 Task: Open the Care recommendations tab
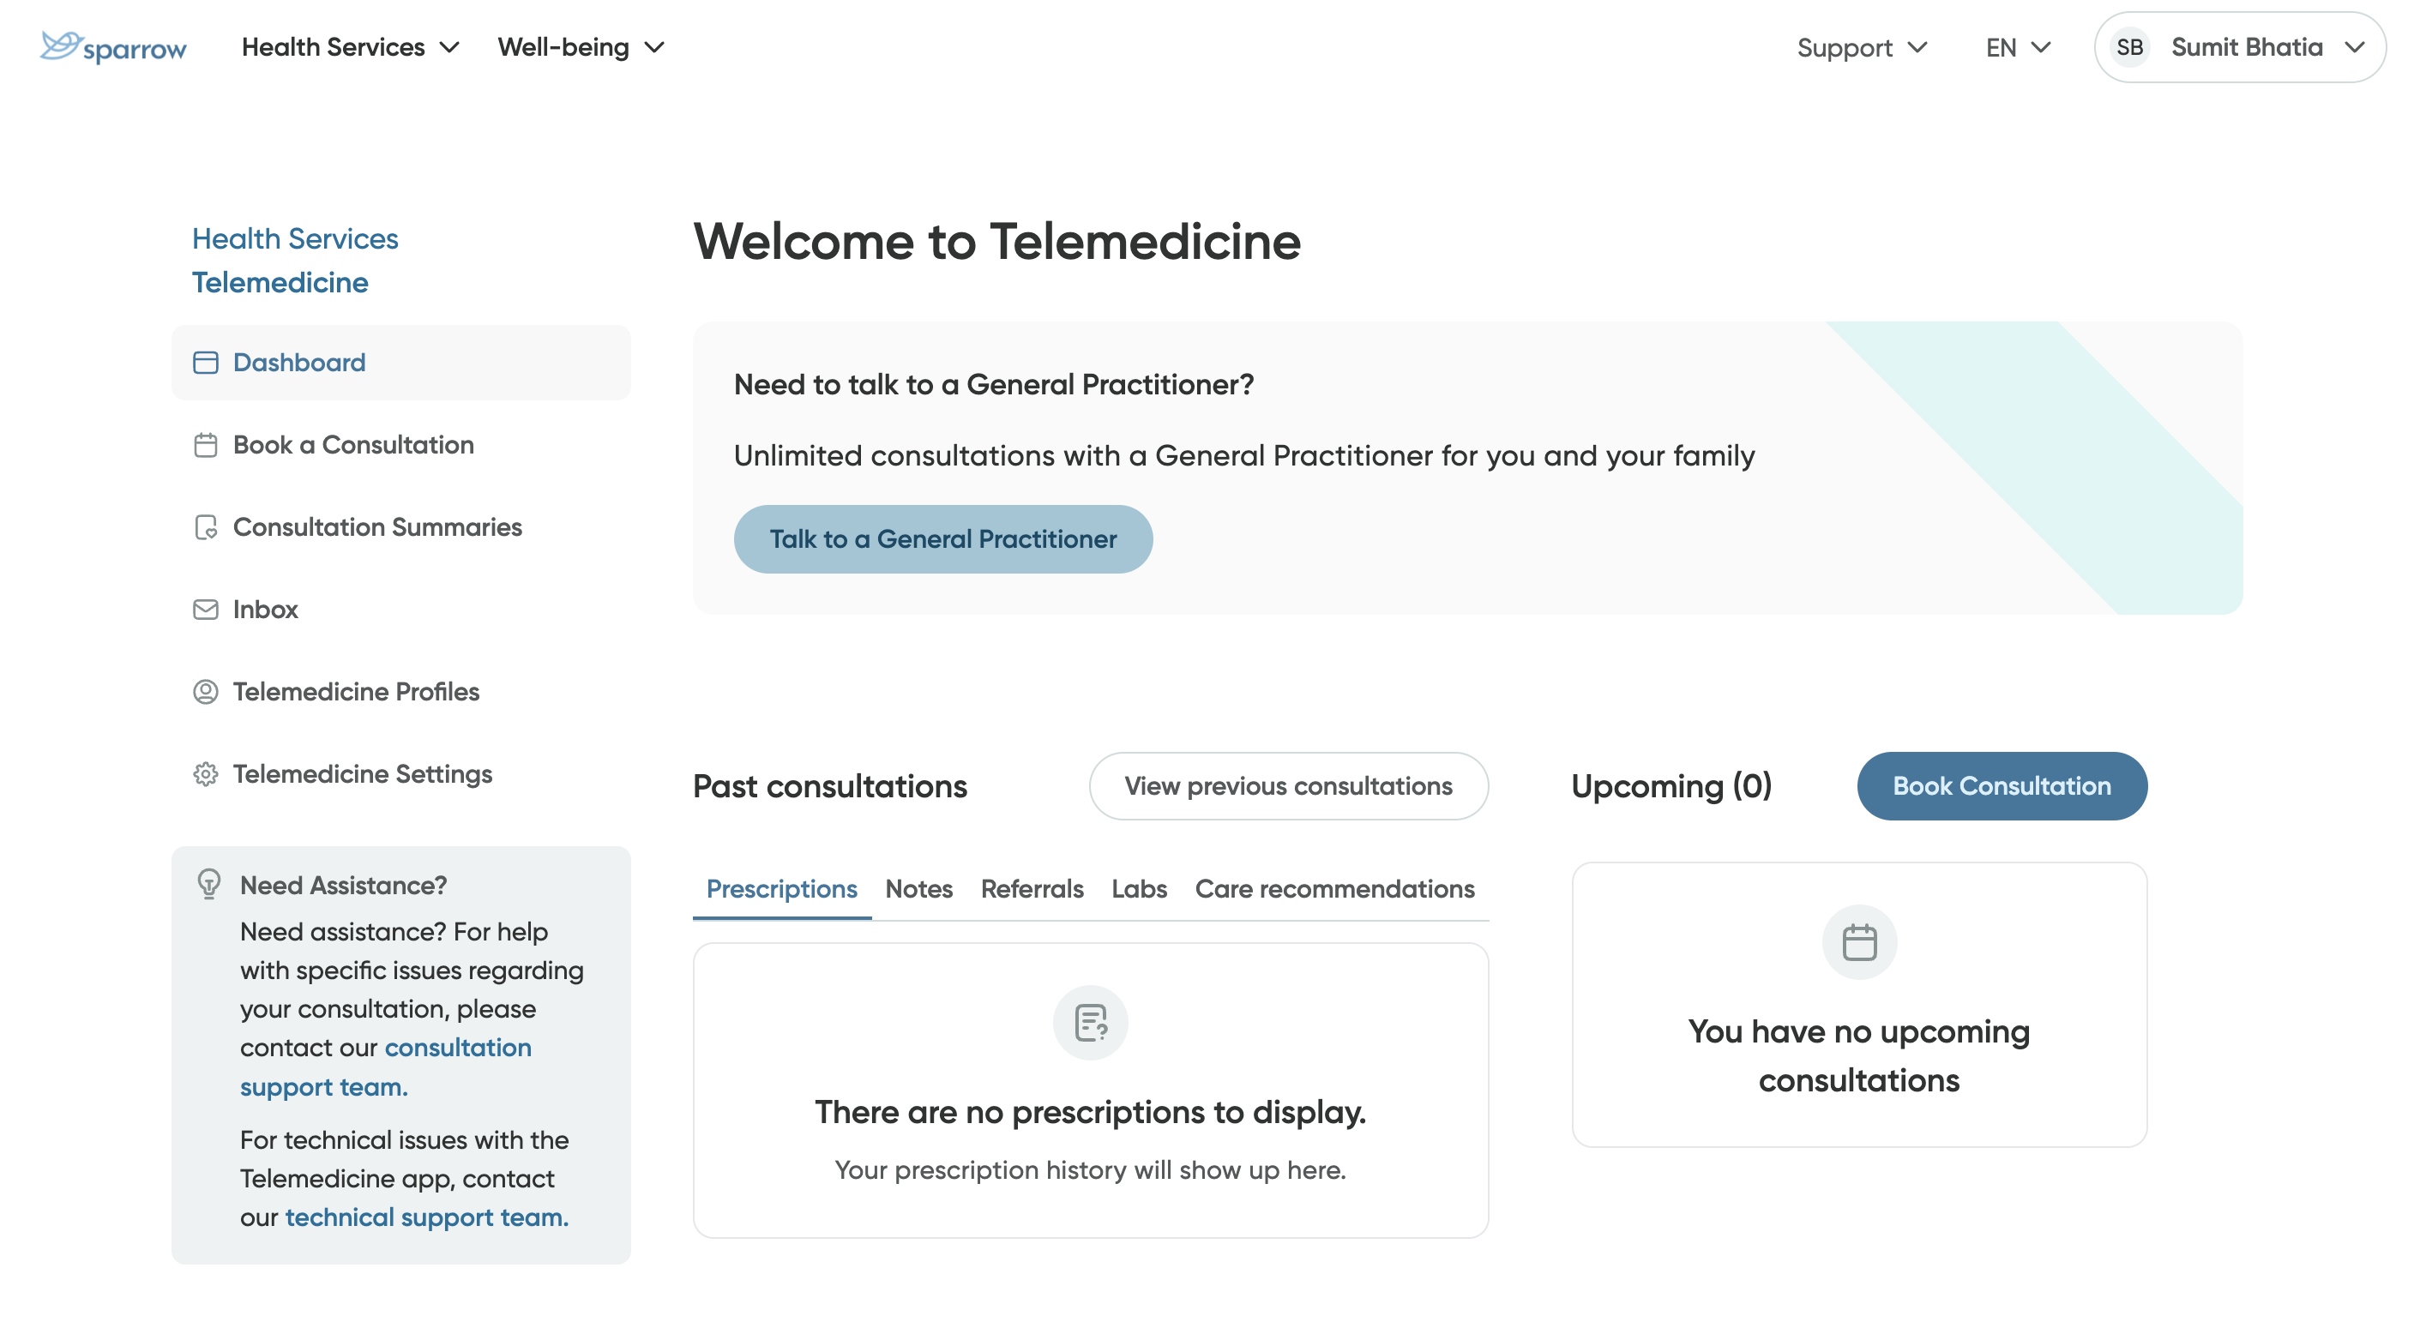tap(1333, 889)
